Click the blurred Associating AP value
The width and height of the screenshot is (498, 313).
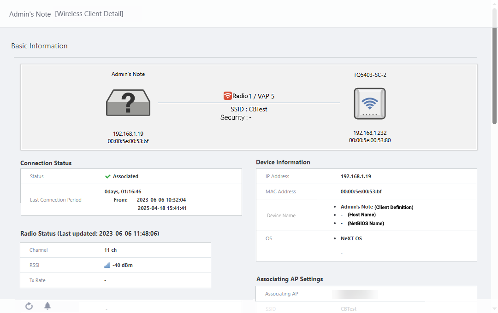click(355, 294)
